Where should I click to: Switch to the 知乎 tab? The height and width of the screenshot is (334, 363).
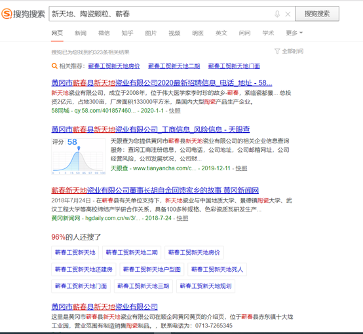click(127, 33)
